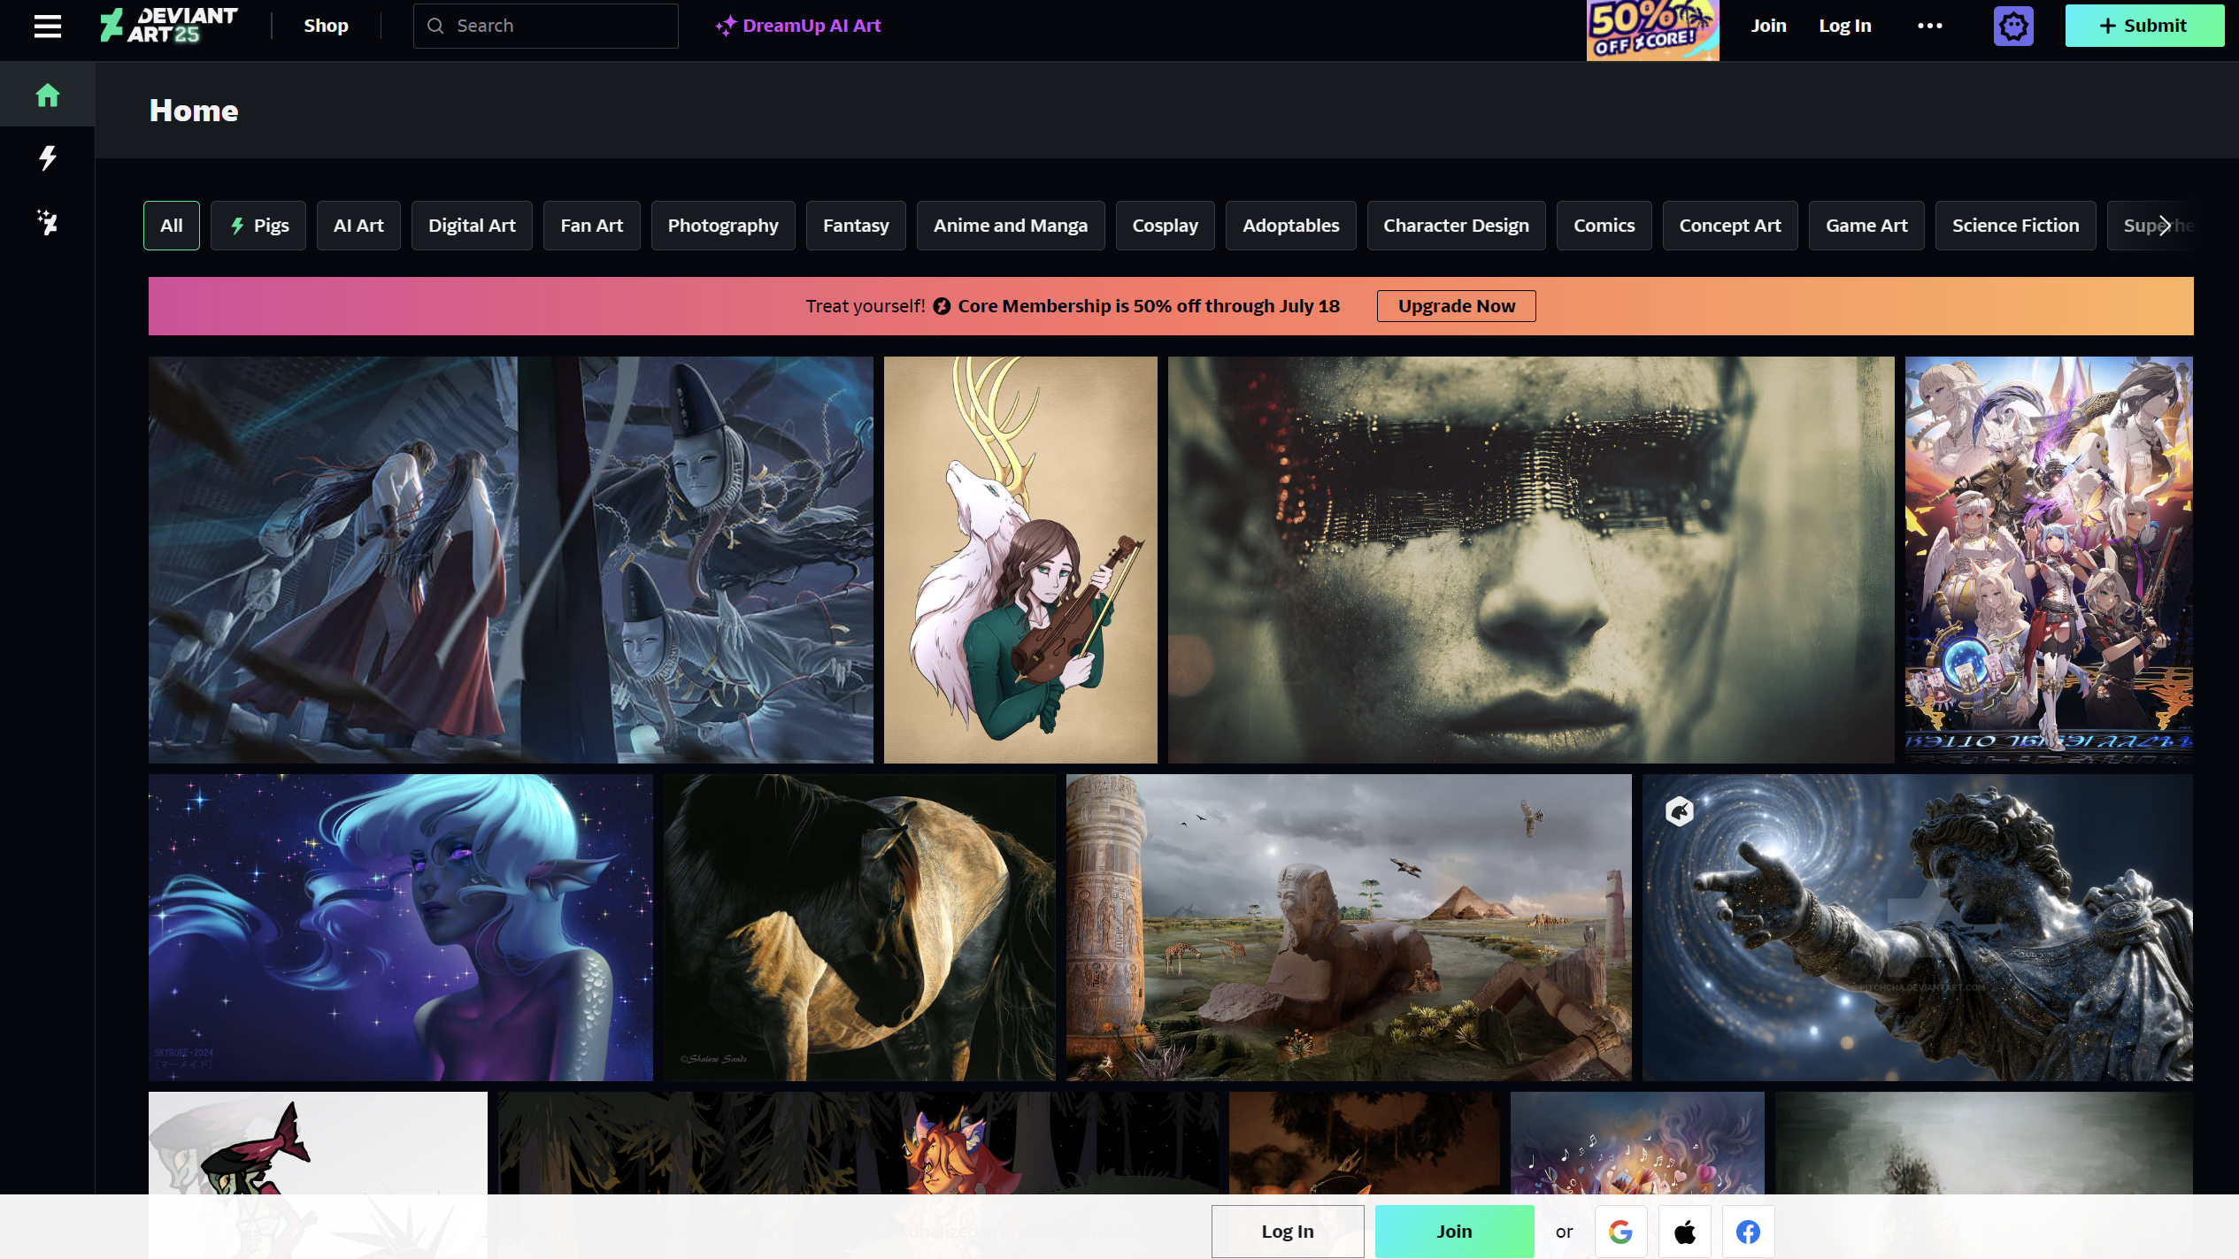The image size is (2239, 1259).
Task: Open the sphinx and pyramids landscape artwork
Action: 1349,927
